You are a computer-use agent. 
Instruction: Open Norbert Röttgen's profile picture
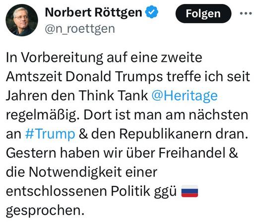tap(22, 20)
